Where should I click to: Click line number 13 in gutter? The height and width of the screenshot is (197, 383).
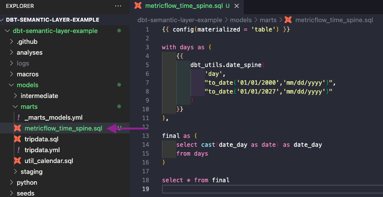click(x=146, y=136)
